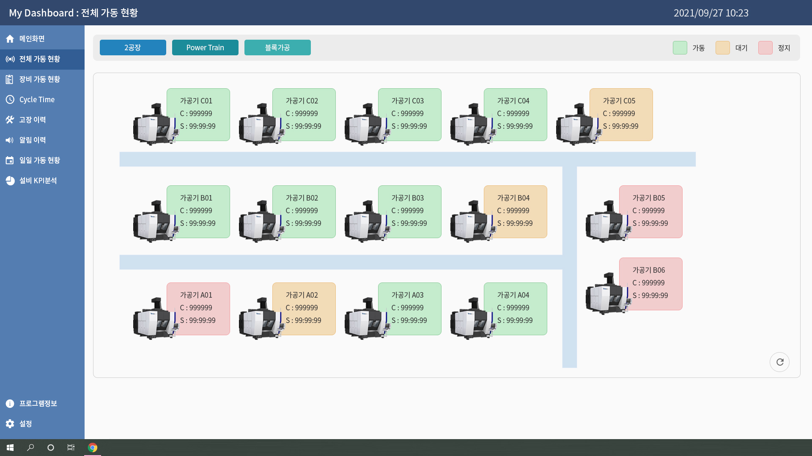The width and height of the screenshot is (812, 456).
Task: Go to 장비 가동 현황 menu
Action: click(42, 79)
